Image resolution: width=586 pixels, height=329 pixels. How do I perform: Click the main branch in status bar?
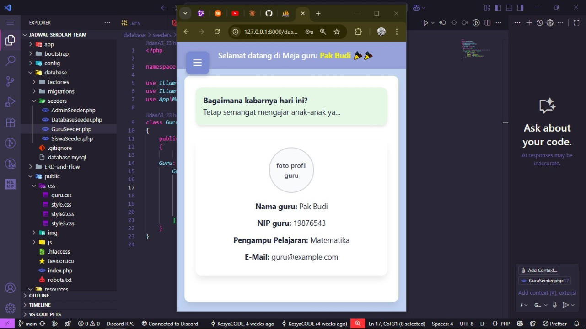[x=27, y=324]
